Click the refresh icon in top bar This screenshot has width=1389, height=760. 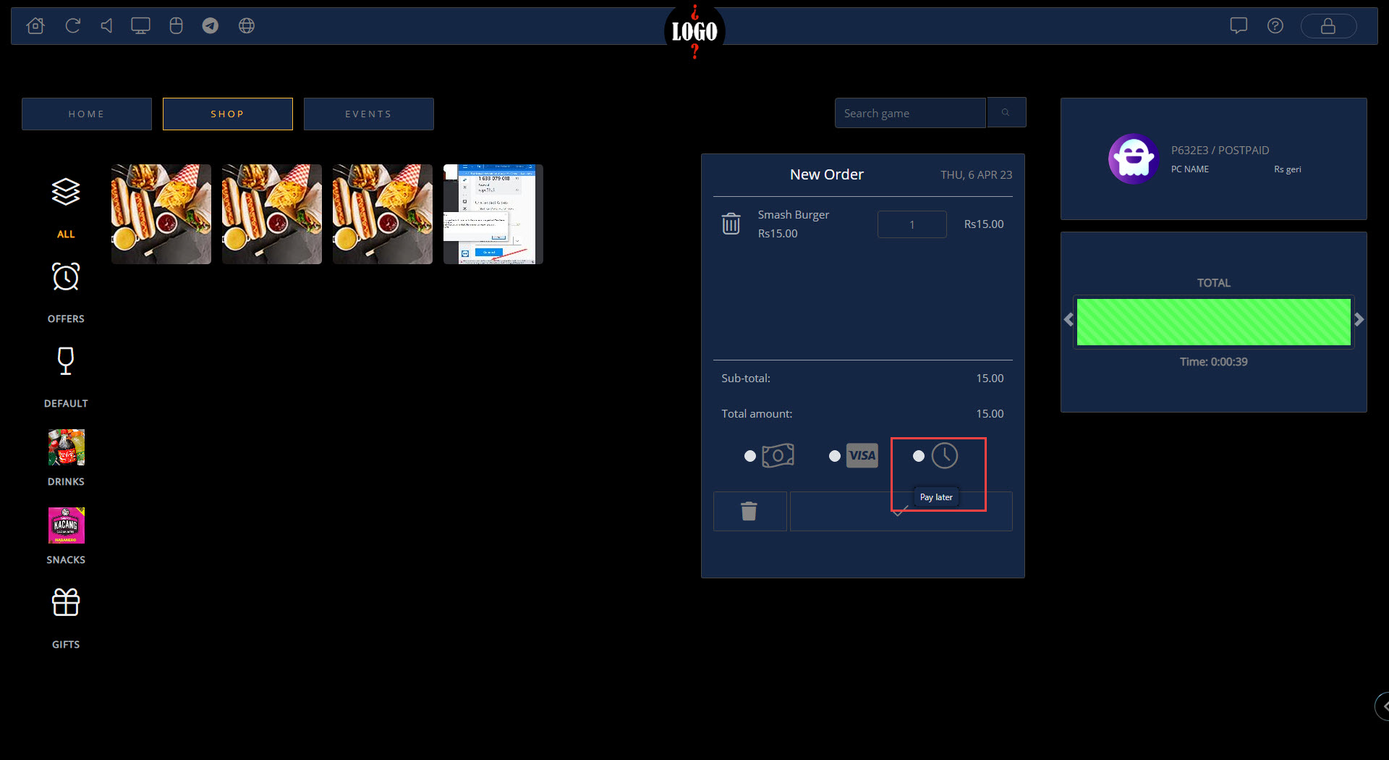click(x=72, y=26)
